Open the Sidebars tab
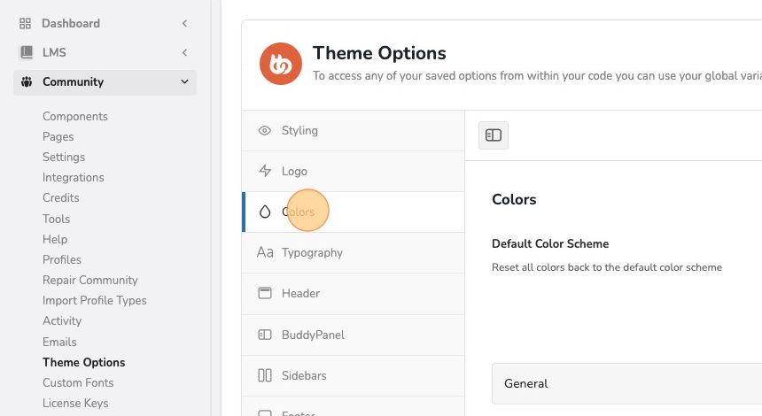This screenshot has height=416, width=762. [354, 375]
